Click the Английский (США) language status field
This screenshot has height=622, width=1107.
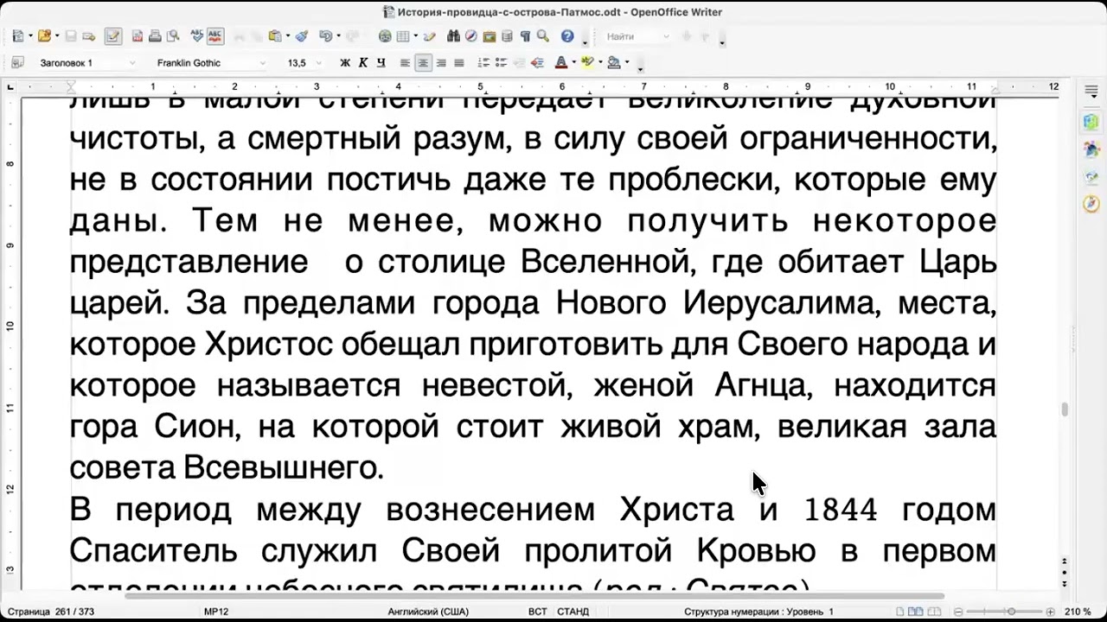tap(428, 612)
